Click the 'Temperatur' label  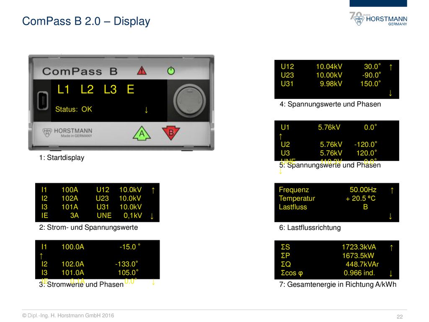click(x=297, y=198)
